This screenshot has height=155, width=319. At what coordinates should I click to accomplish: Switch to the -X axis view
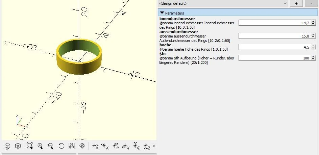tap(105, 146)
